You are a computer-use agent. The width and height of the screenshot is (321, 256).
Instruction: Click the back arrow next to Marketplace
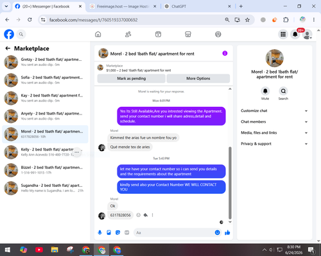(x=8, y=49)
